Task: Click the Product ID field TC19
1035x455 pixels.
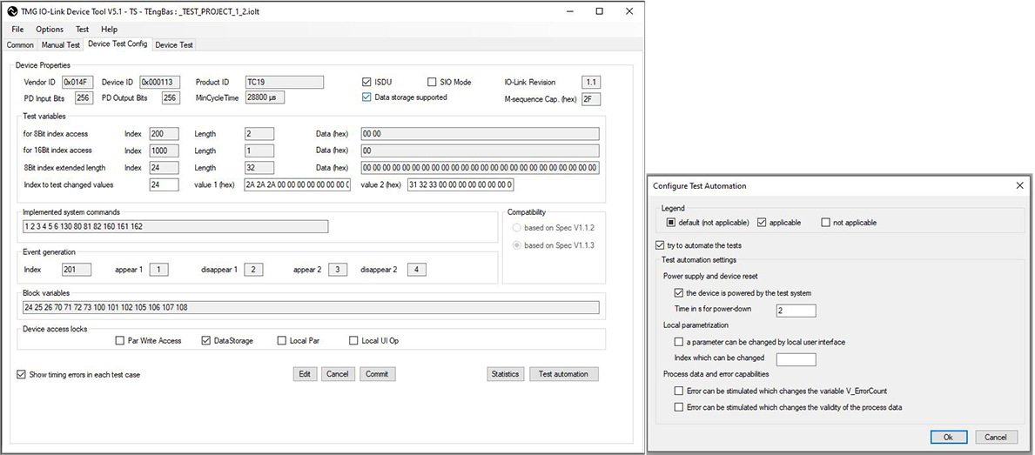Action: click(284, 83)
